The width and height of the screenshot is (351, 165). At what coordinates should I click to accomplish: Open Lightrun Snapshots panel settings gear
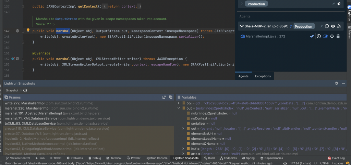click(x=337, y=83)
